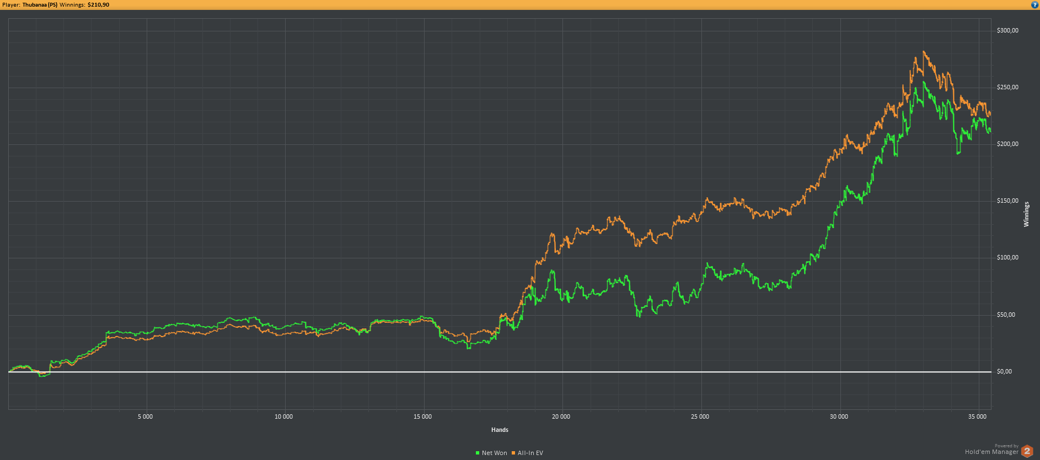Screen dimensions: 1040x460
Task: Click the "$50,00" y-axis label
Action: click(1006, 315)
